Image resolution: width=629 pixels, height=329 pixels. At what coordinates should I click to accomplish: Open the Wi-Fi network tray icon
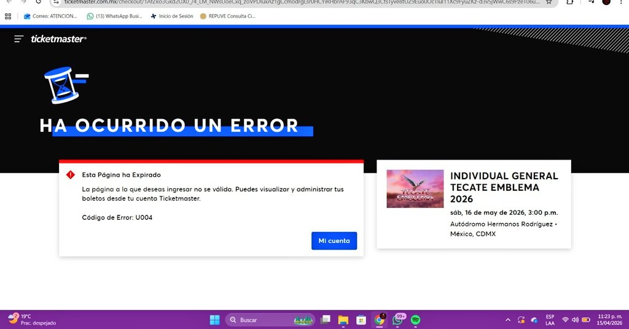(x=565, y=320)
